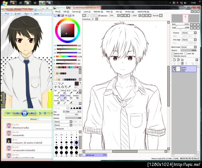
Task: Open the Help/Config menu
Action: point(143,11)
